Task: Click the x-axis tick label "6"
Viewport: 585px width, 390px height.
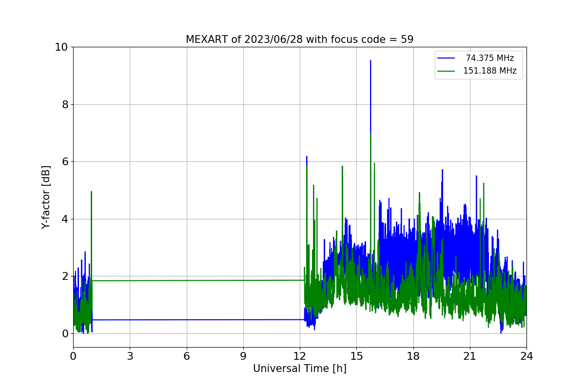Action: pos(187,356)
